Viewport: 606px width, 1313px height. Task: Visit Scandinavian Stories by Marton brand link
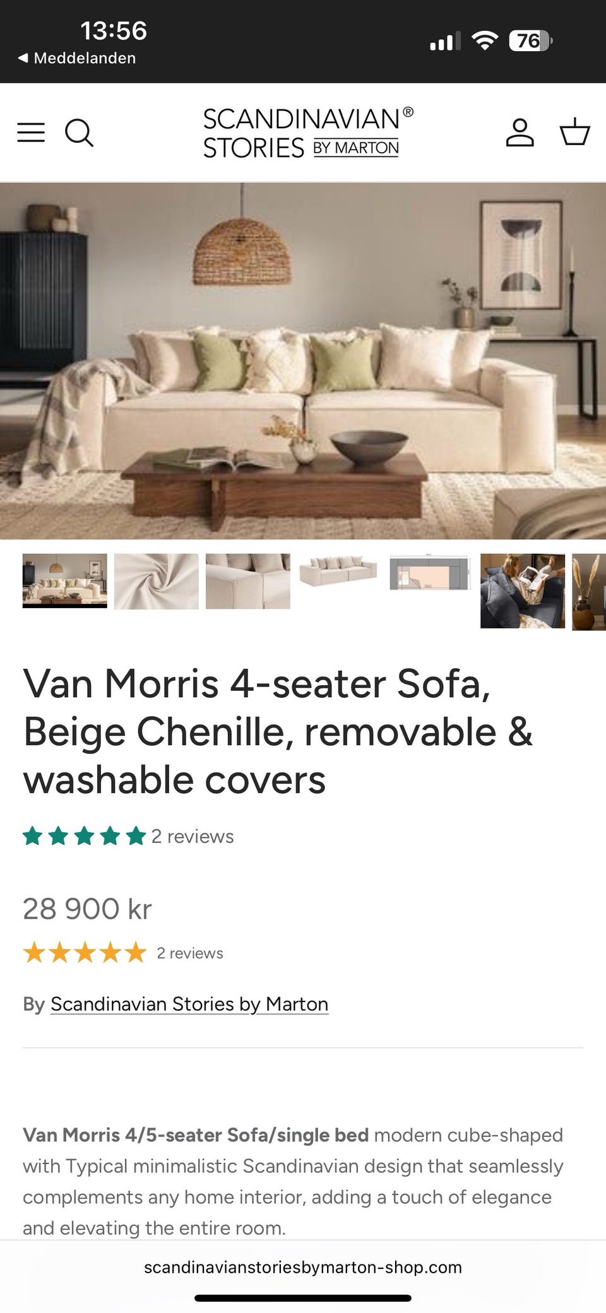pos(189,1004)
